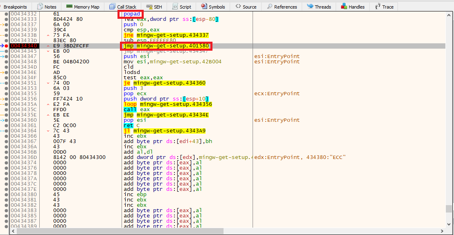454x235 pixels.
Task: Open the Script tab
Action: [182, 7]
